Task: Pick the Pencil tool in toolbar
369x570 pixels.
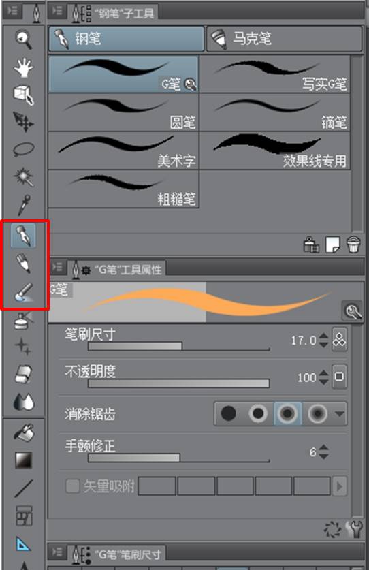Action: click(24, 263)
